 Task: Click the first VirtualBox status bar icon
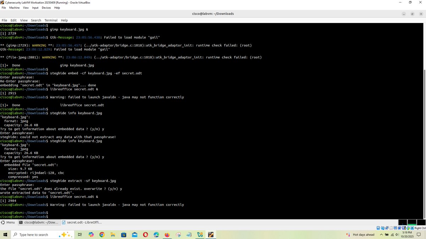(378, 228)
